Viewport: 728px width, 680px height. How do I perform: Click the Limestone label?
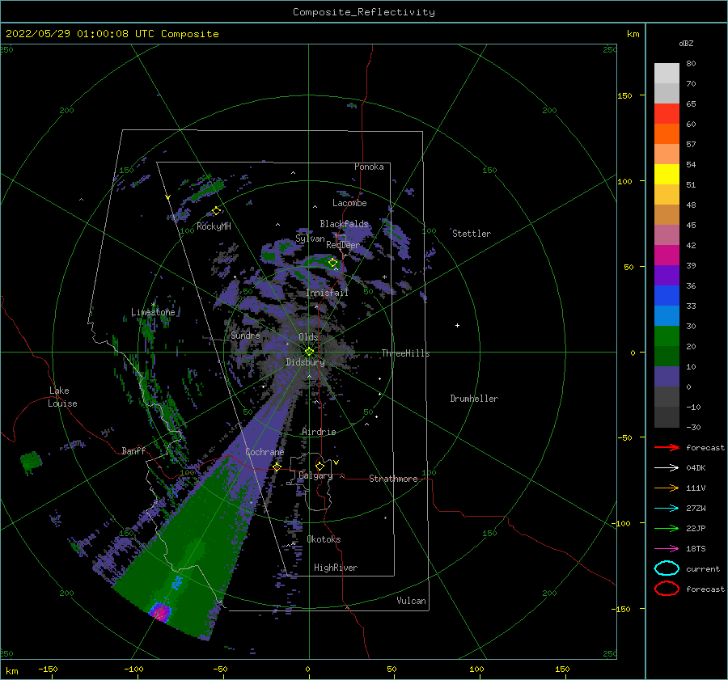pos(153,312)
